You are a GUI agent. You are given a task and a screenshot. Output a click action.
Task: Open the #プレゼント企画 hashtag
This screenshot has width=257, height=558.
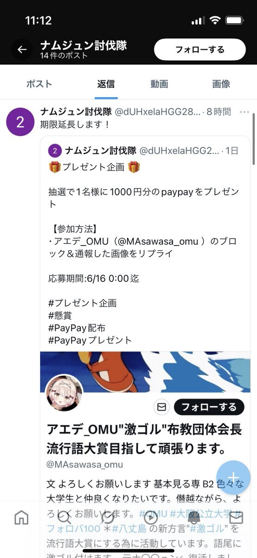point(83,303)
